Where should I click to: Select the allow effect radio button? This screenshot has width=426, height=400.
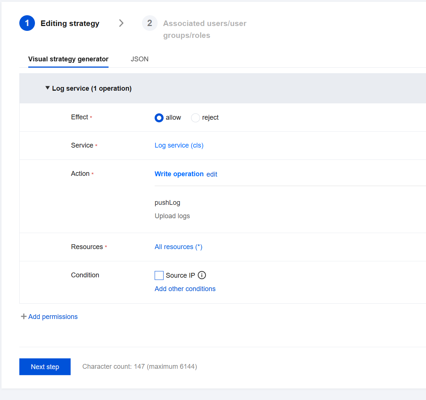[159, 118]
